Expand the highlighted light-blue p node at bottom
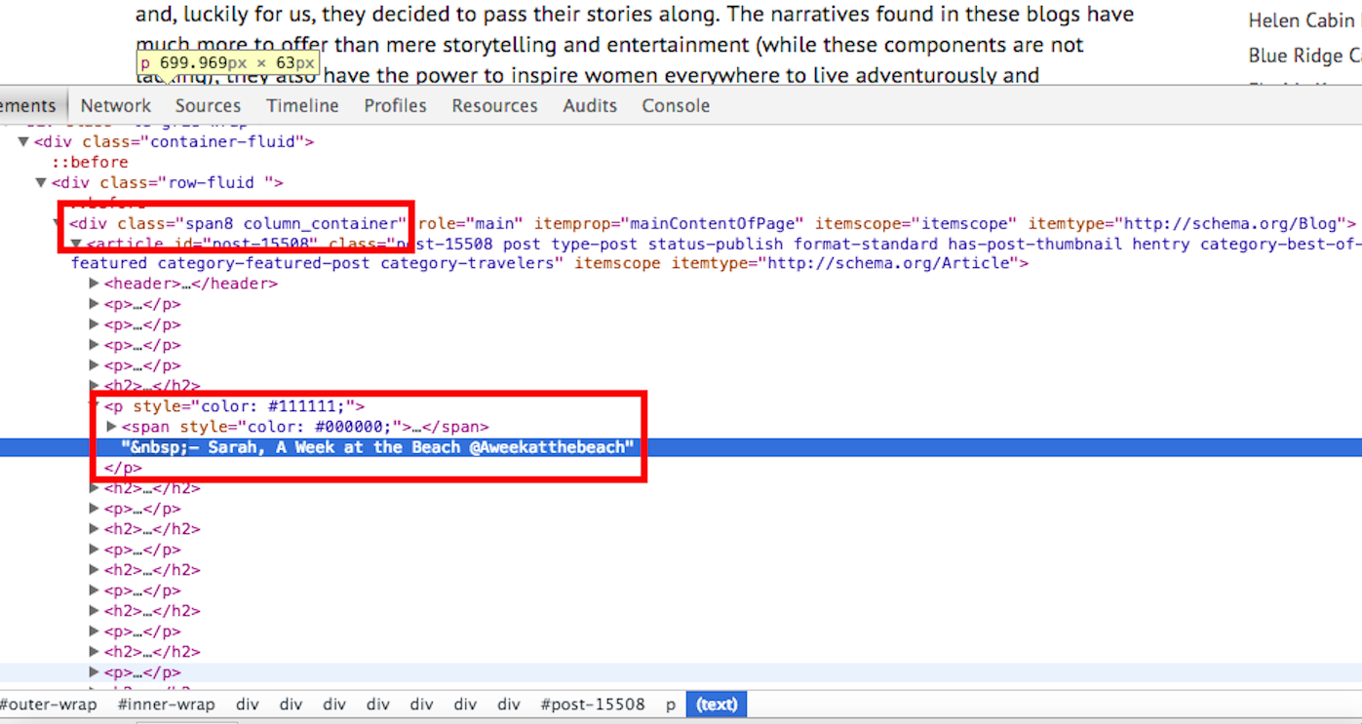The image size is (1362, 724). click(95, 672)
